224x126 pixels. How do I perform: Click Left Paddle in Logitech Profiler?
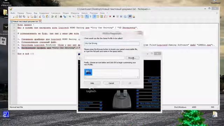(154, 78)
